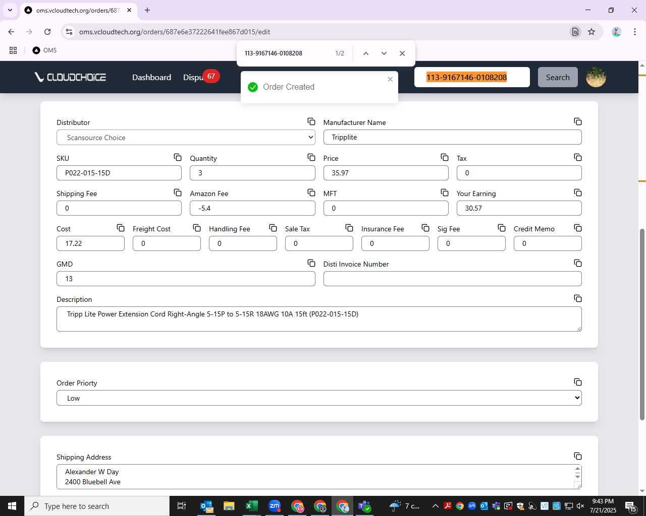
Task: Copy the Your Earning value
Action: [x=578, y=192]
